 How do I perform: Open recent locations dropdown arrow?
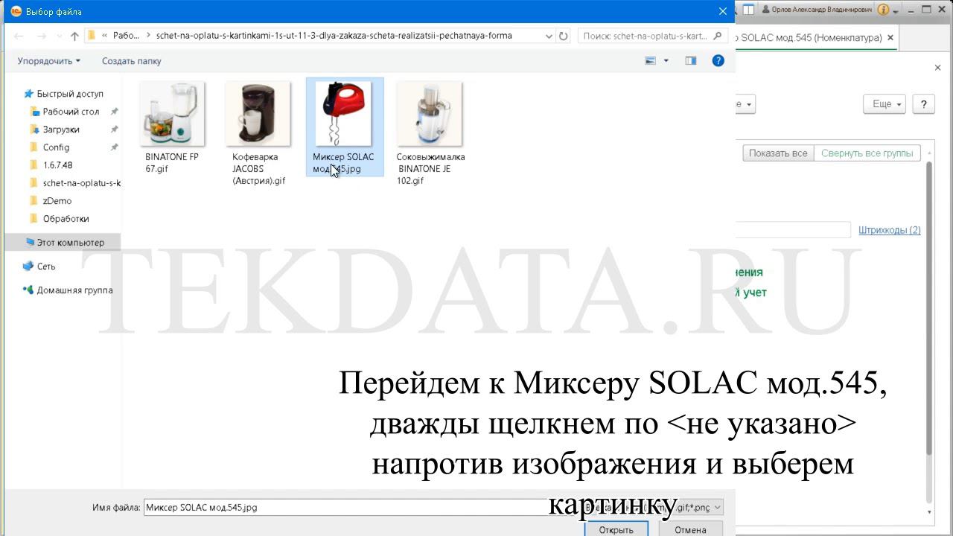(60, 36)
